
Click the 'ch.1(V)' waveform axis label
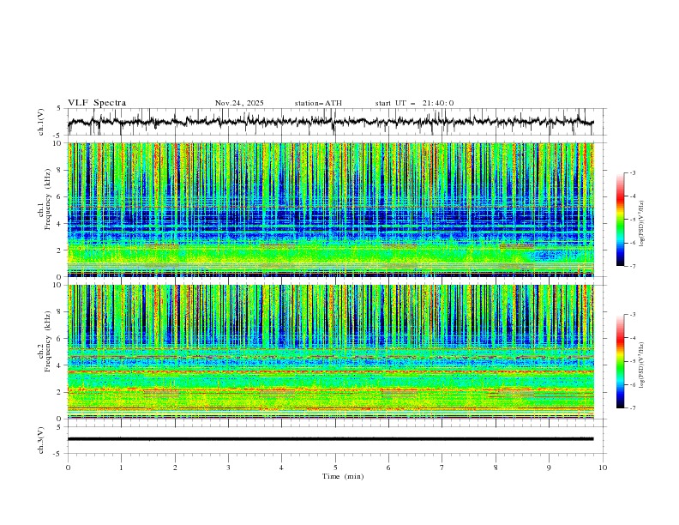(x=41, y=122)
